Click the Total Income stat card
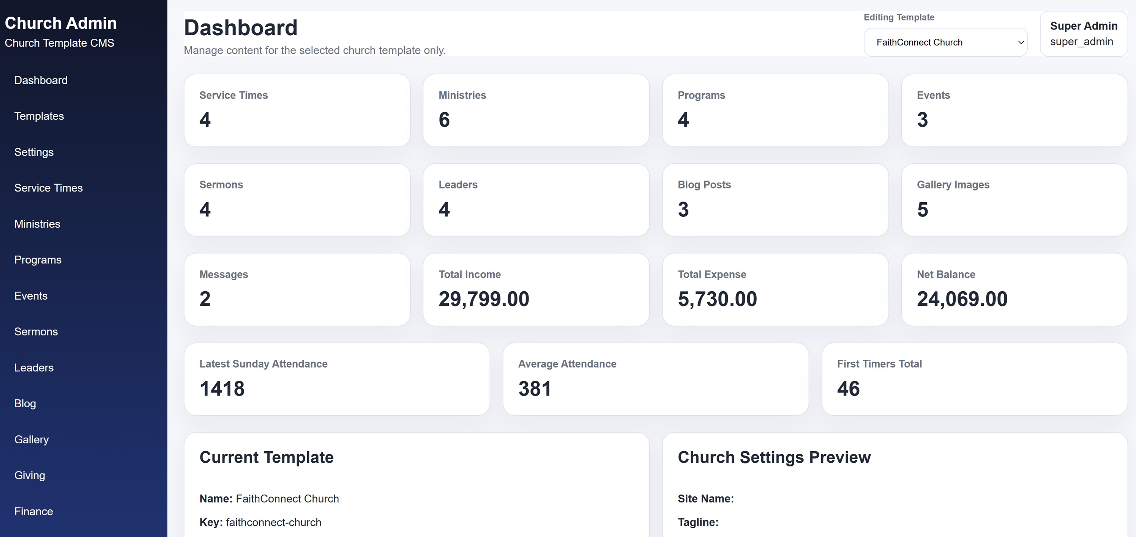The height and width of the screenshot is (537, 1136). pos(536,289)
